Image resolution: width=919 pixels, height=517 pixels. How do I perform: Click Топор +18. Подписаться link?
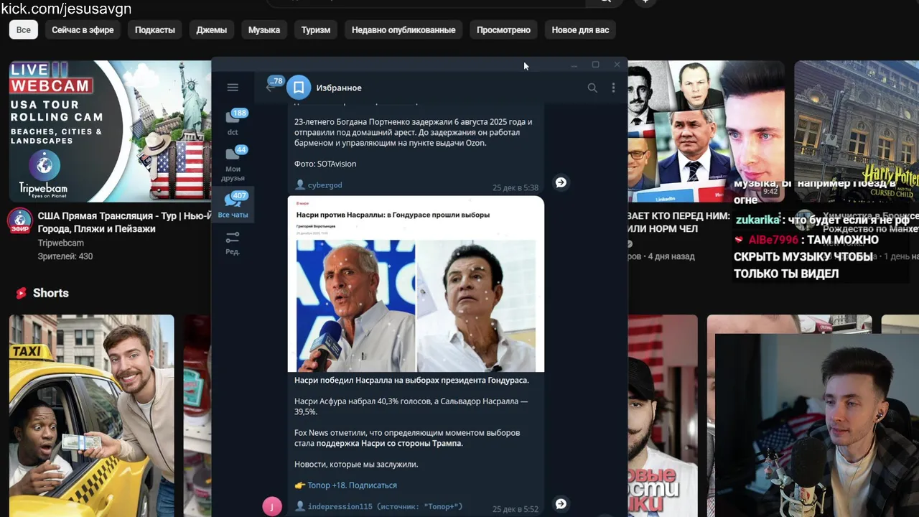pos(352,485)
